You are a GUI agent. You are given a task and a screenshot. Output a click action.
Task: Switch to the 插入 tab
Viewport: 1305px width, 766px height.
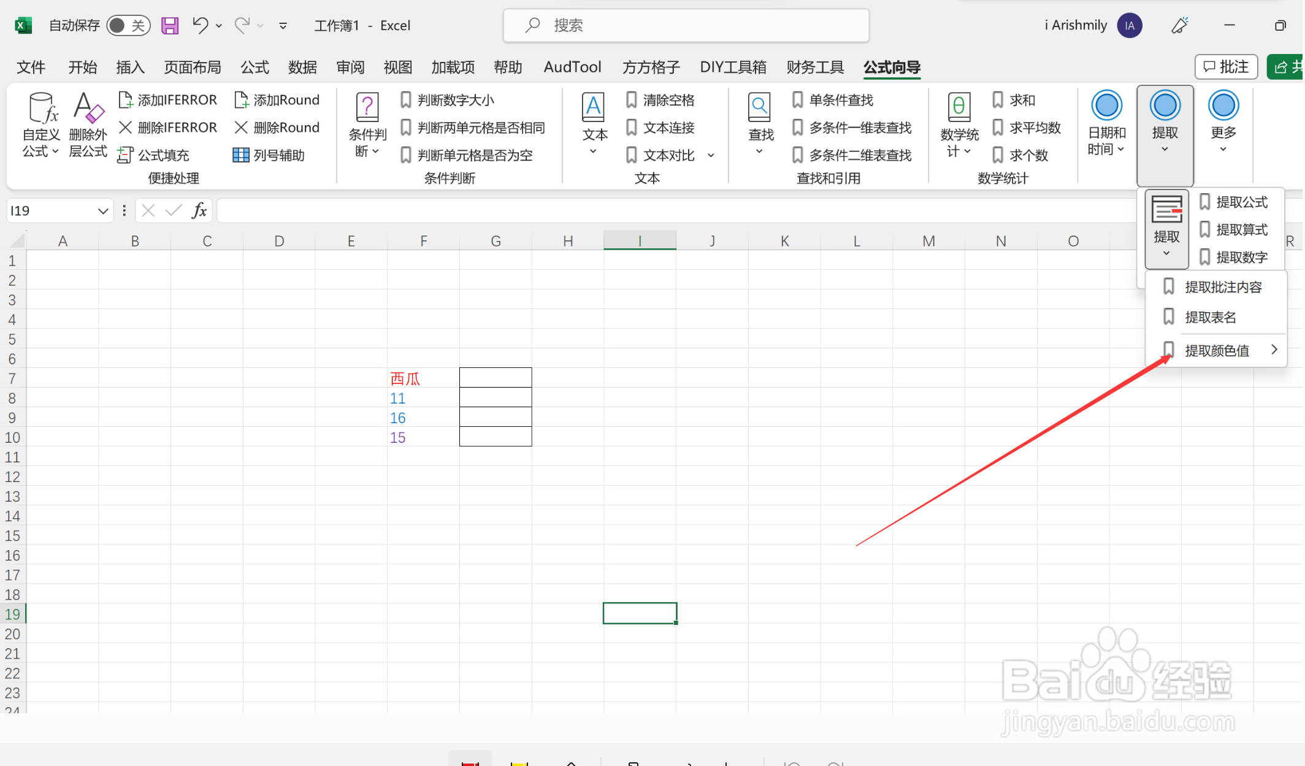pos(130,67)
